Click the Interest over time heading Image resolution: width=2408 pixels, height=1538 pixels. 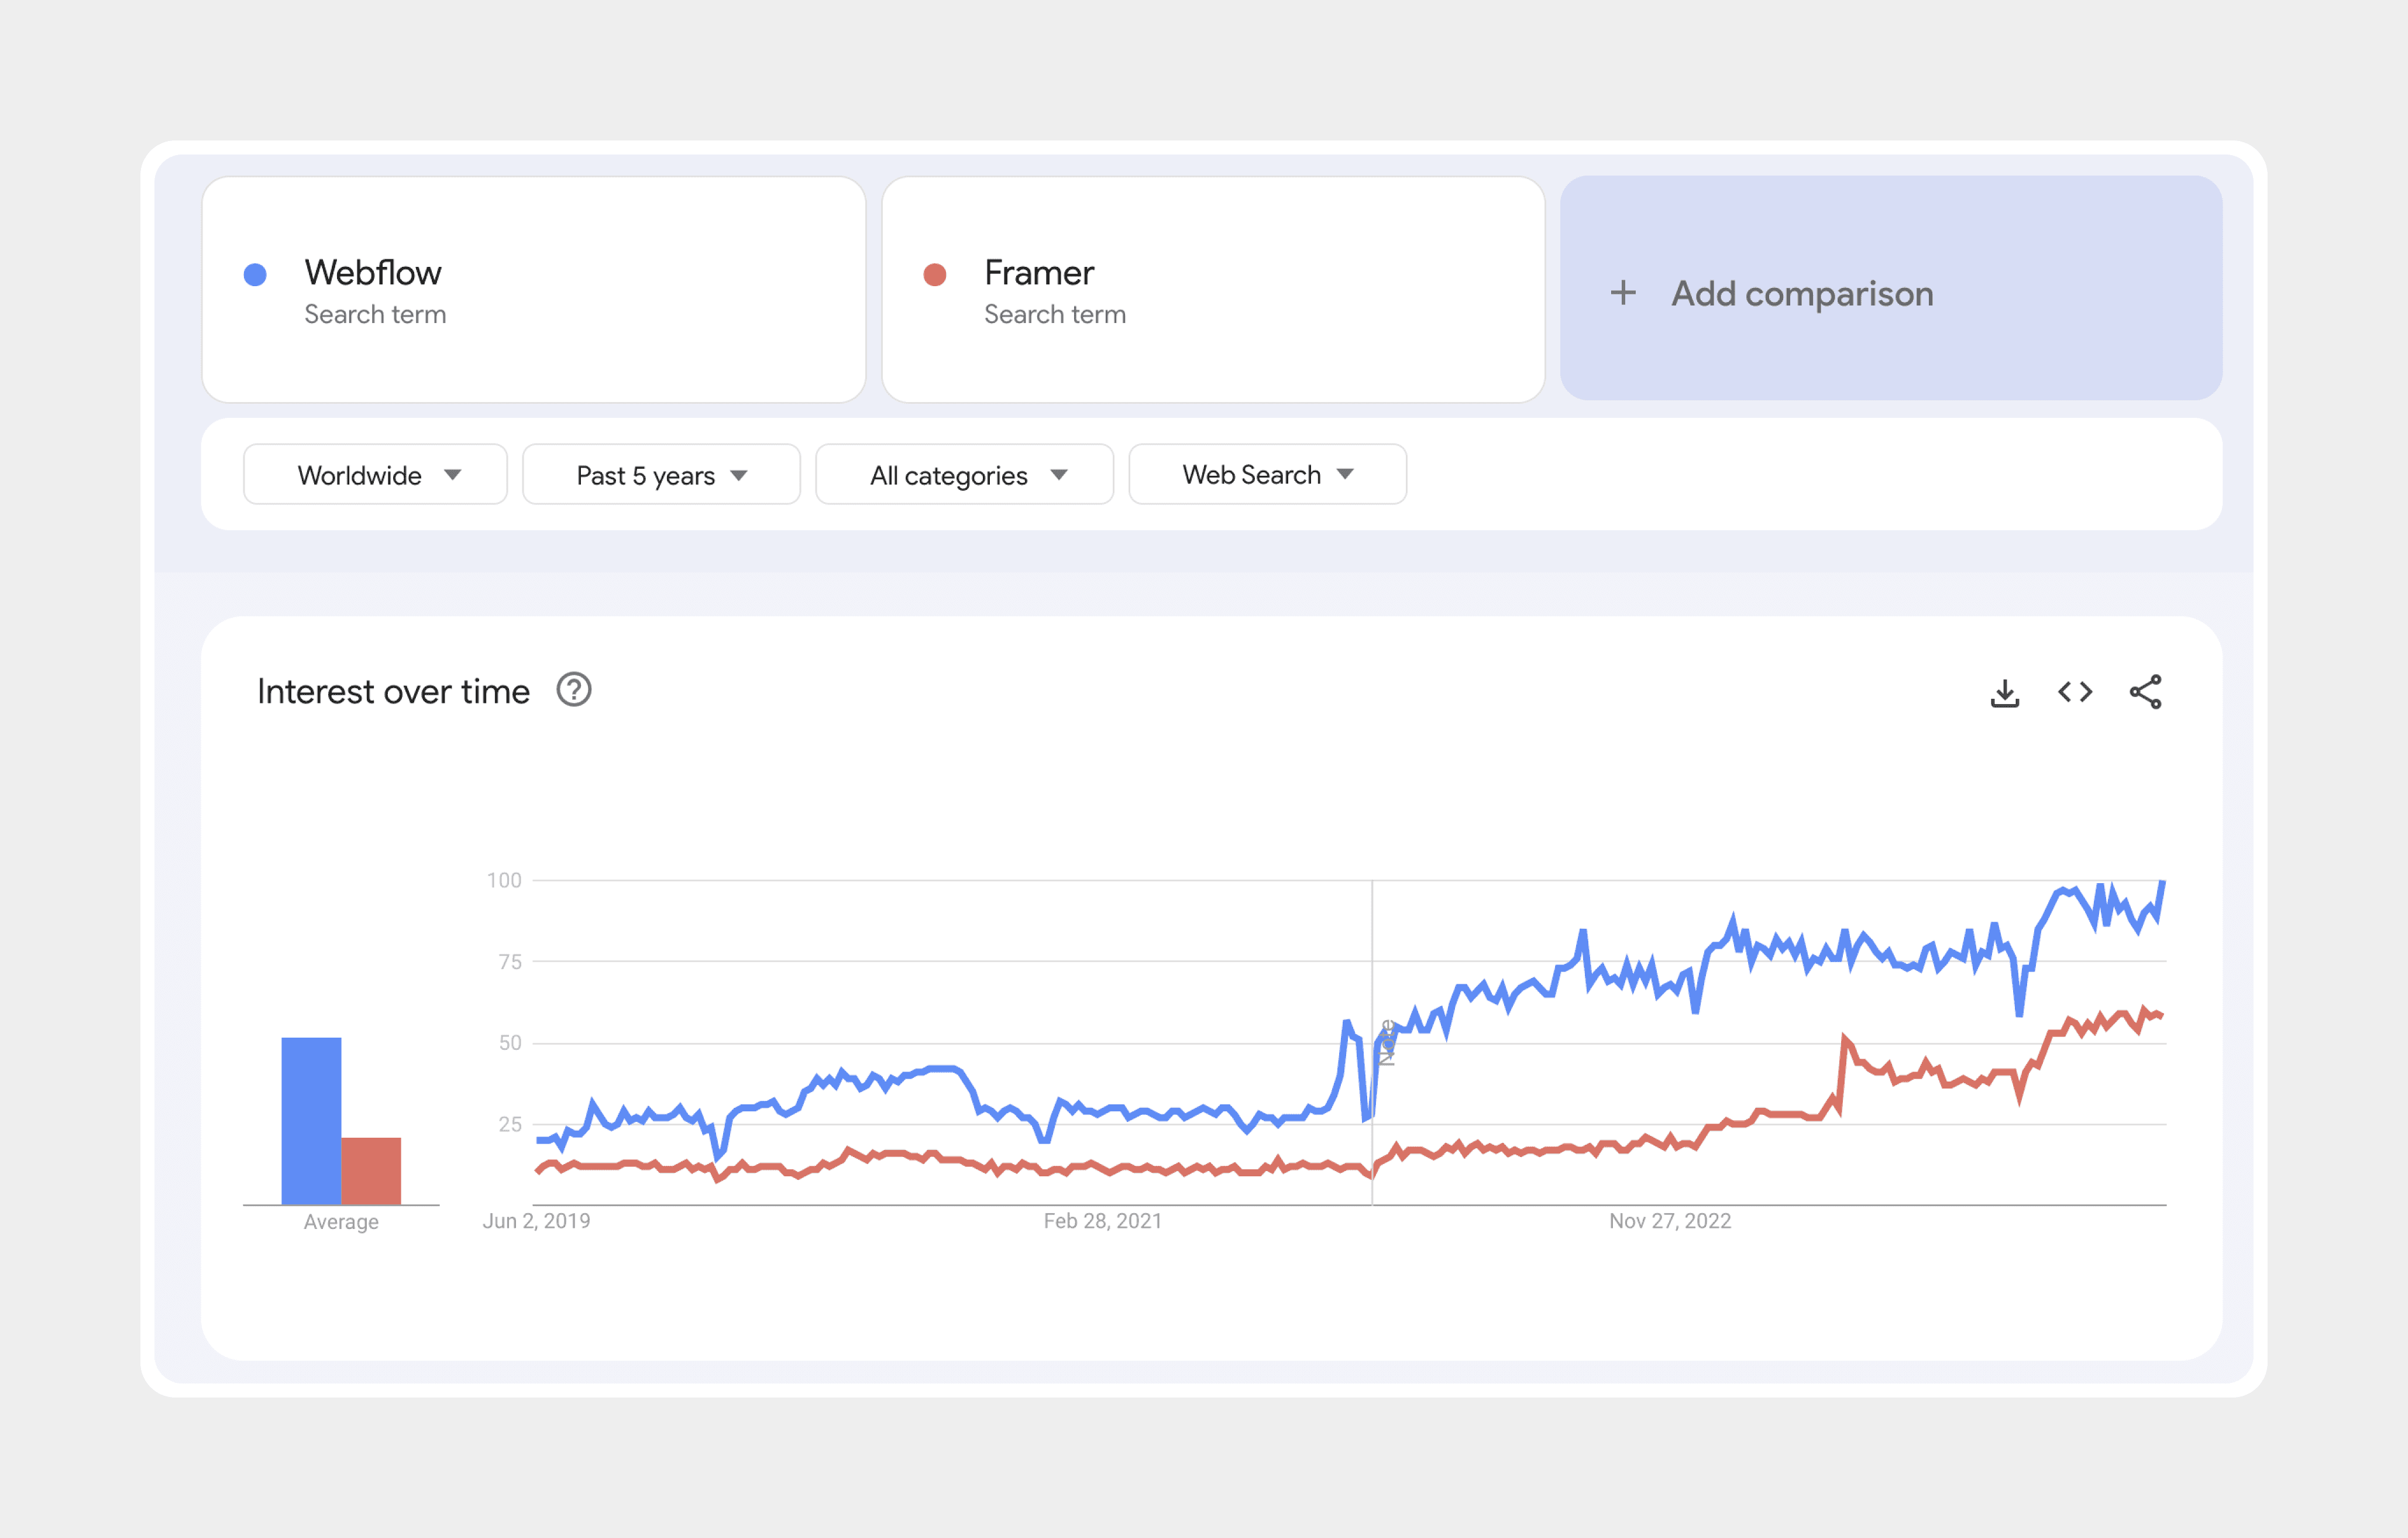tap(393, 691)
